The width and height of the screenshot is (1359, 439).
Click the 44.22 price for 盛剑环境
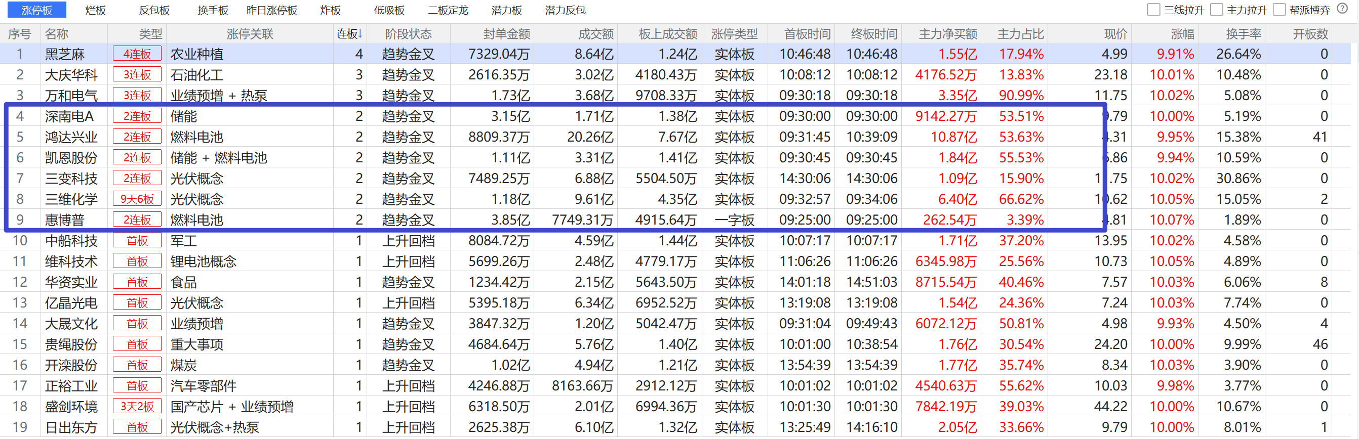(1110, 406)
